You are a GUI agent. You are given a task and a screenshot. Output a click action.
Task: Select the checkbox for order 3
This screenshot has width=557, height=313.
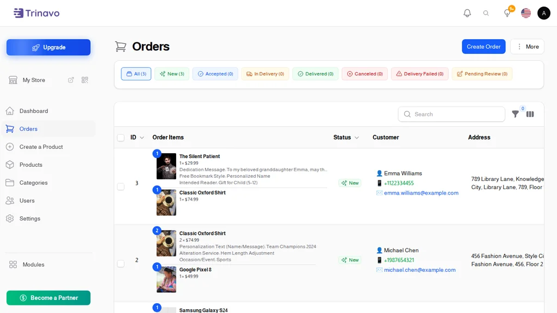[121, 187]
